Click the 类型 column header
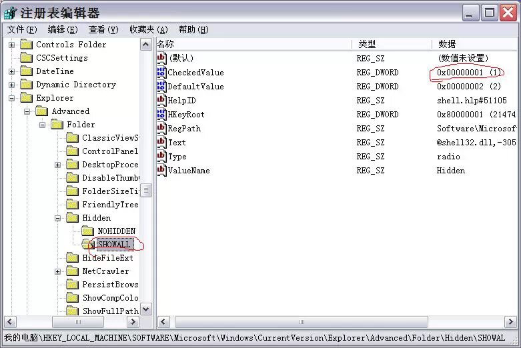Viewport: 521px width, 348px height. [392, 44]
